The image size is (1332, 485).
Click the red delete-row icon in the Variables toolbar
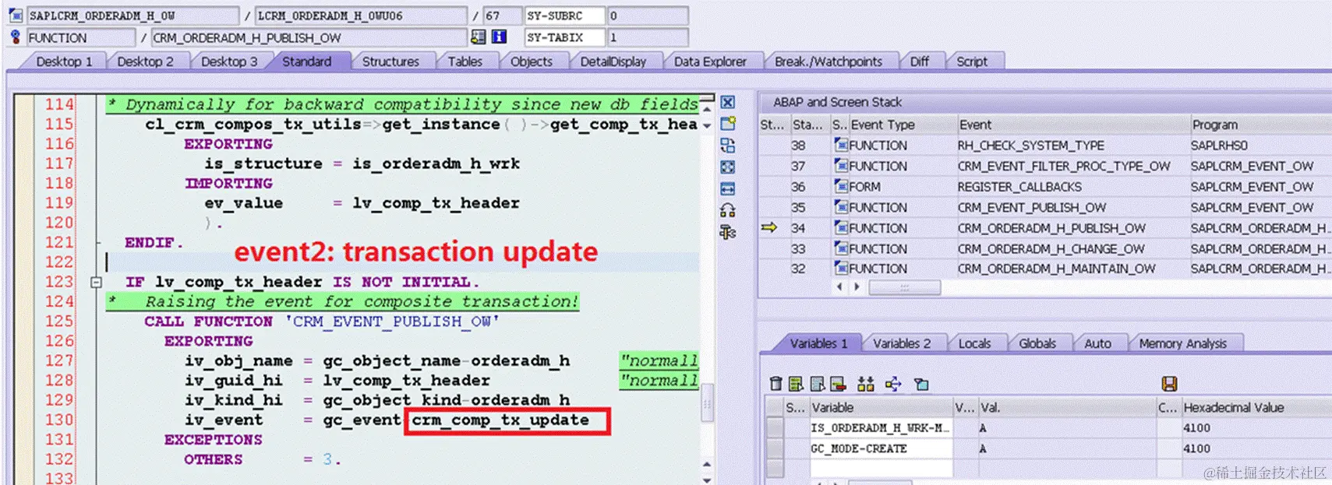point(838,383)
